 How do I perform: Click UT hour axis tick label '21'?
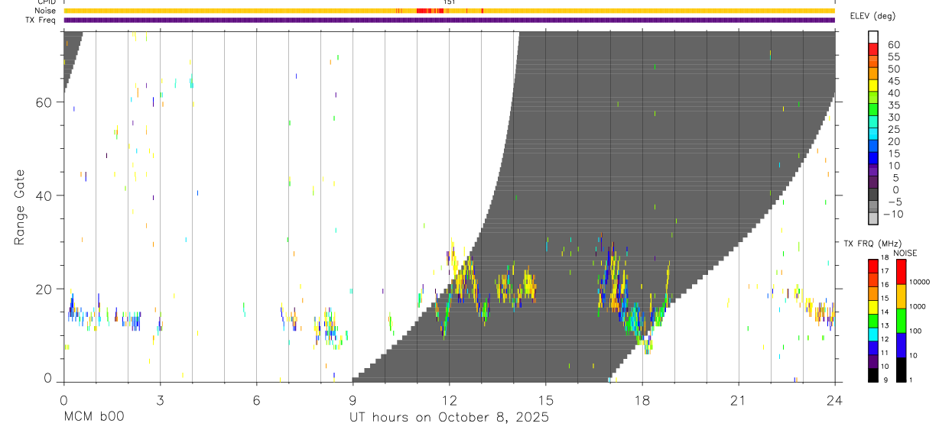click(x=738, y=400)
